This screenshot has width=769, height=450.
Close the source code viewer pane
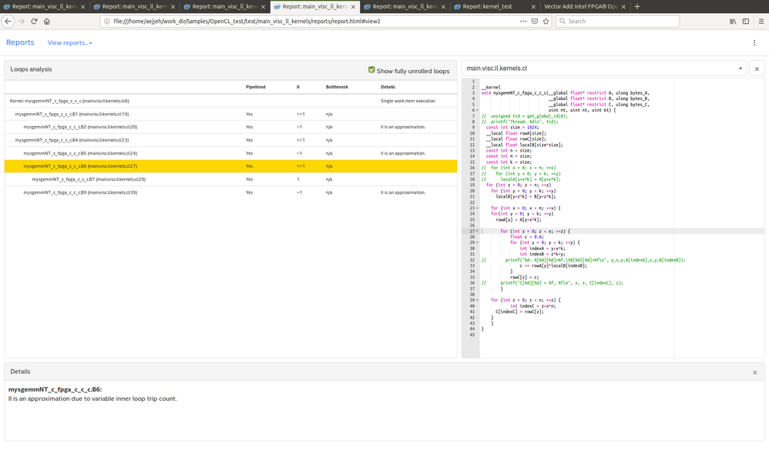point(757,68)
